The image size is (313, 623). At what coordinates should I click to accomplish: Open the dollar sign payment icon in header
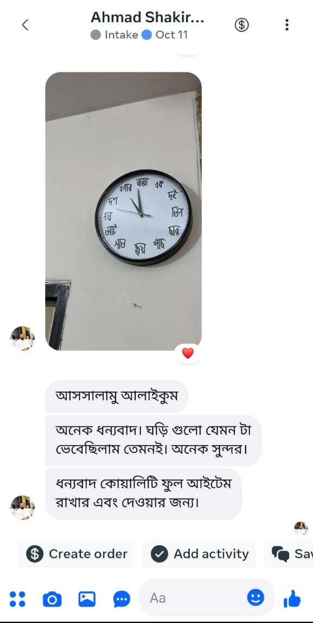[242, 25]
